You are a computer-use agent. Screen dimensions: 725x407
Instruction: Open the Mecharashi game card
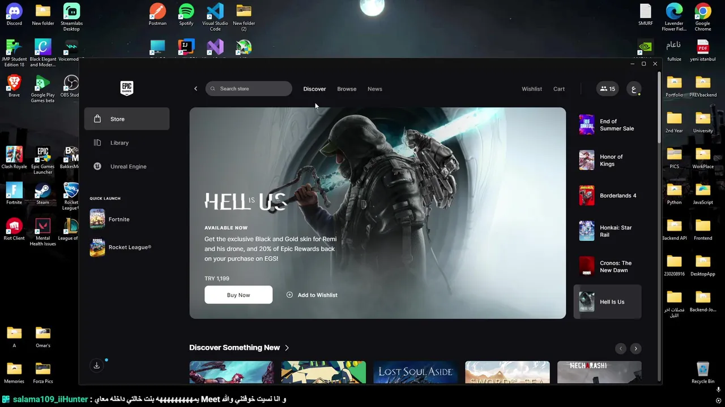click(x=599, y=372)
